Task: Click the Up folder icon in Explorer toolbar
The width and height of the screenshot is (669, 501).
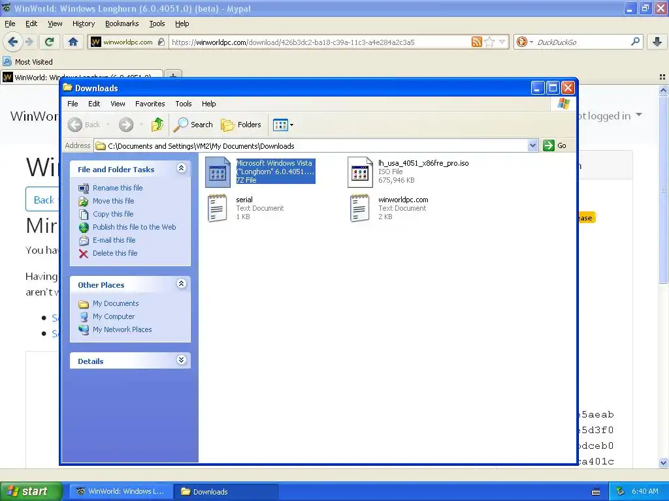Action: (157, 125)
